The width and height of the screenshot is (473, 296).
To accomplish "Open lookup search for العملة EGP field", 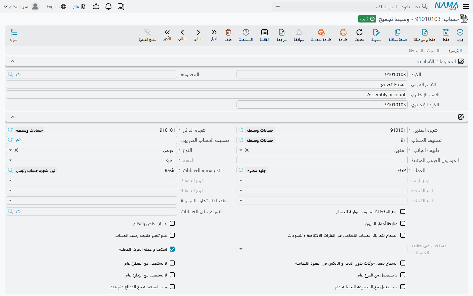I will pyautogui.click(x=241, y=170).
